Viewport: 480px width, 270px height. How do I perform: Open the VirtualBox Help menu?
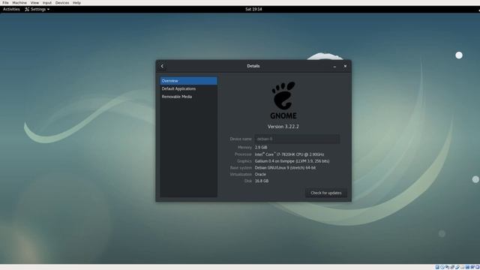click(76, 3)
